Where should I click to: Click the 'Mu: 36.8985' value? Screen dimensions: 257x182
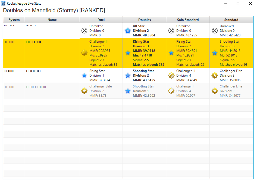[x=98, y=55]
